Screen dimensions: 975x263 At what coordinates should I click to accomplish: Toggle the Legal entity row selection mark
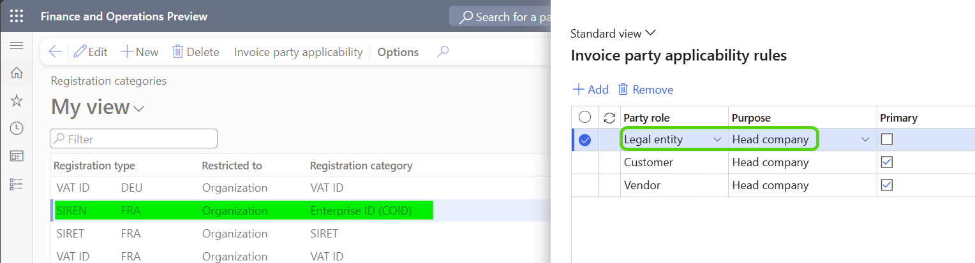[x=584, y=140]
